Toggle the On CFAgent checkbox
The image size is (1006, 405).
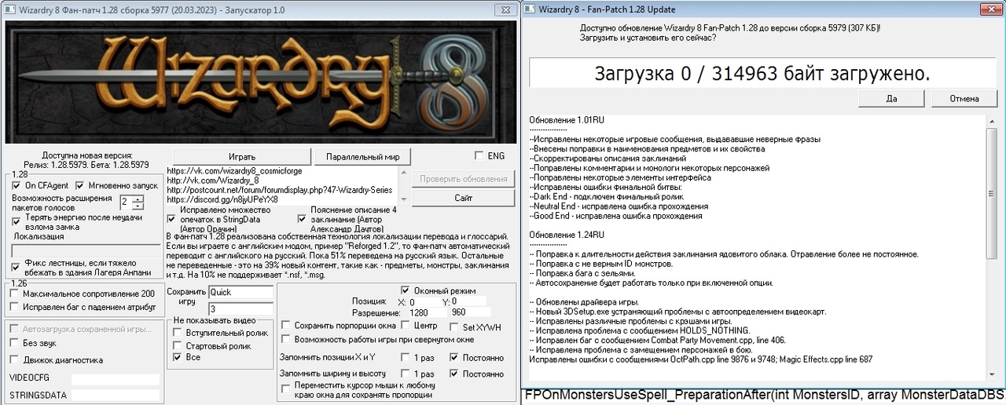point(17,185)
